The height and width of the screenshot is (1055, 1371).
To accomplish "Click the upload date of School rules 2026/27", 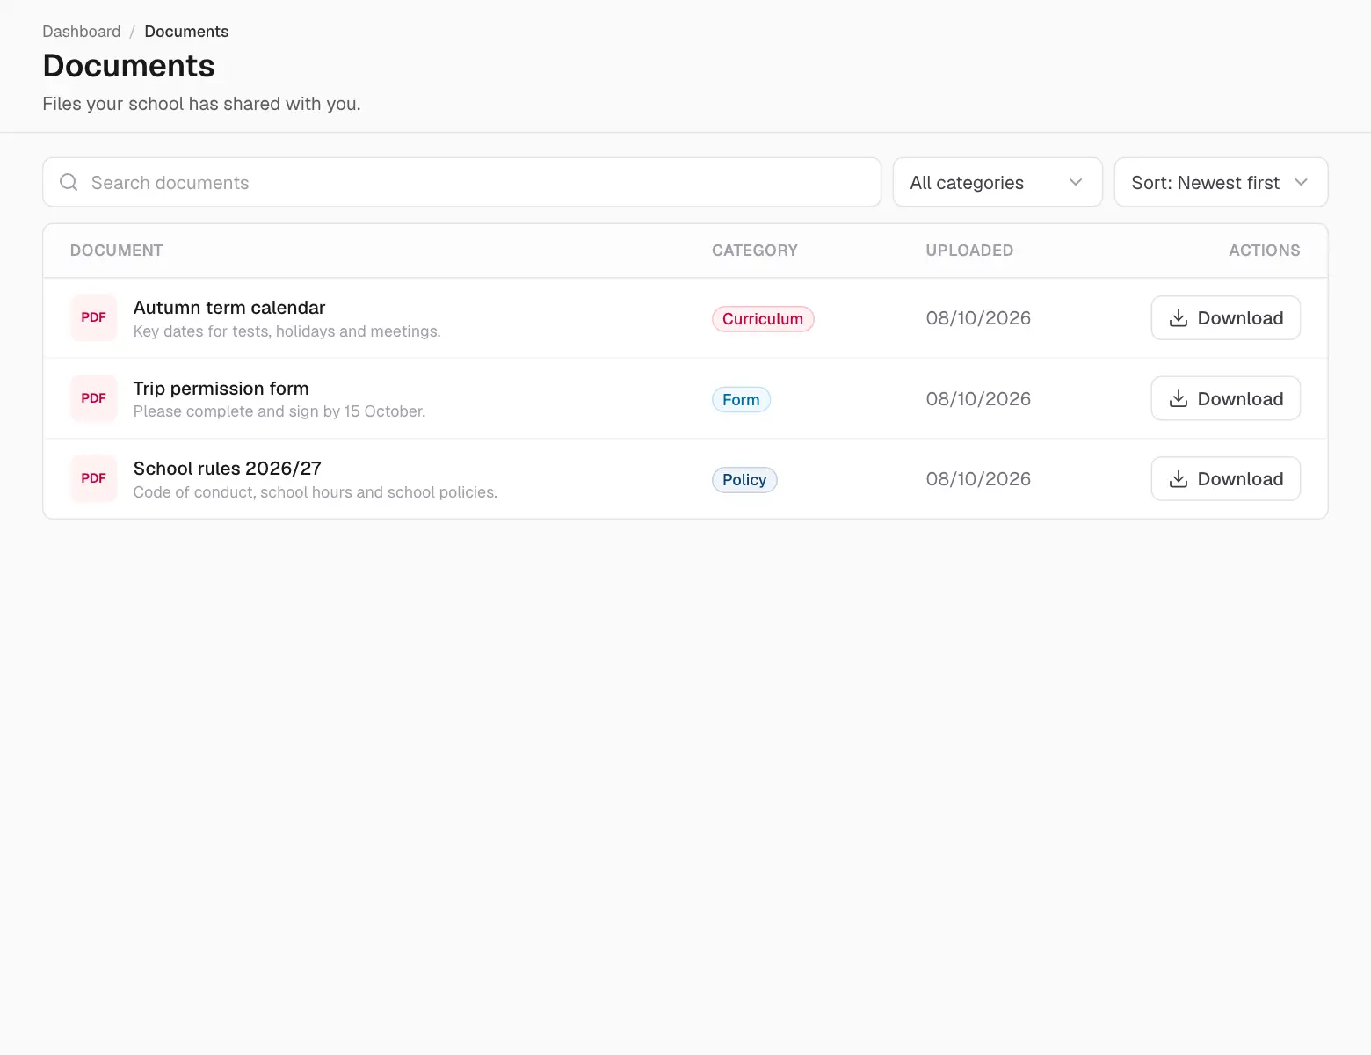I will coord(978,479).
